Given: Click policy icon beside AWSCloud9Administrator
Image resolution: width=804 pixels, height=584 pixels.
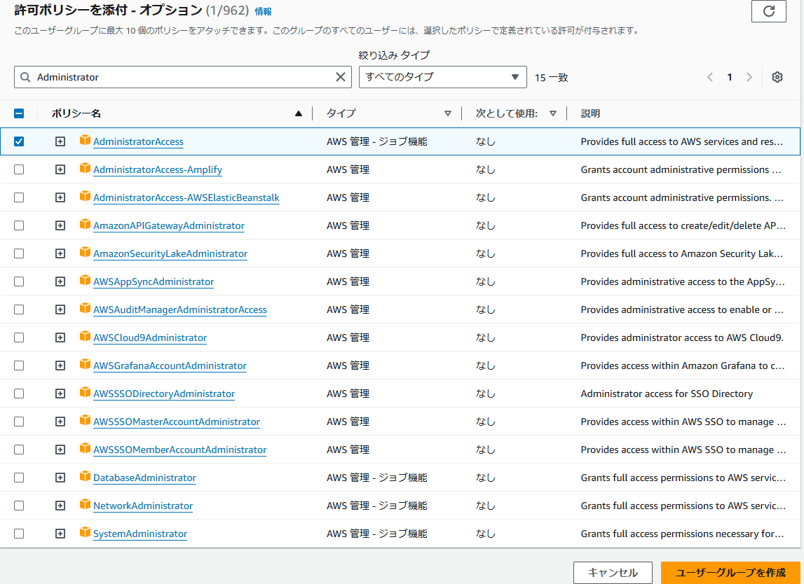Looking at the screenshot, I should coord(85,337).
